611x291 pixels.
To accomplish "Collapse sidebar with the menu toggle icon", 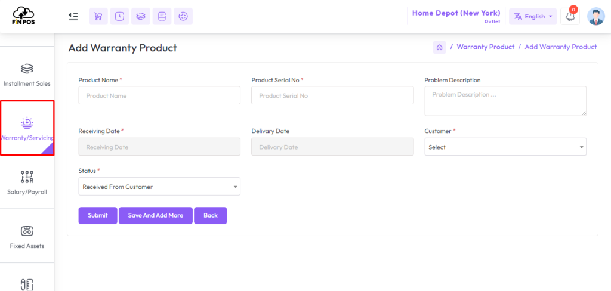I will tap(73, 16).
